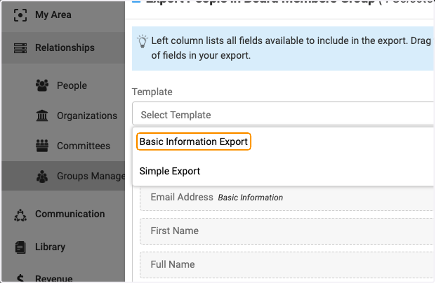
Task: Go to People page
Action: (x=72, y=86)
